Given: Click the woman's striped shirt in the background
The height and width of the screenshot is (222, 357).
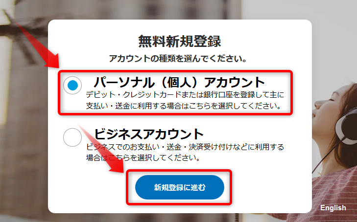Looking at the screenshot, I should (x=334, y=196).
